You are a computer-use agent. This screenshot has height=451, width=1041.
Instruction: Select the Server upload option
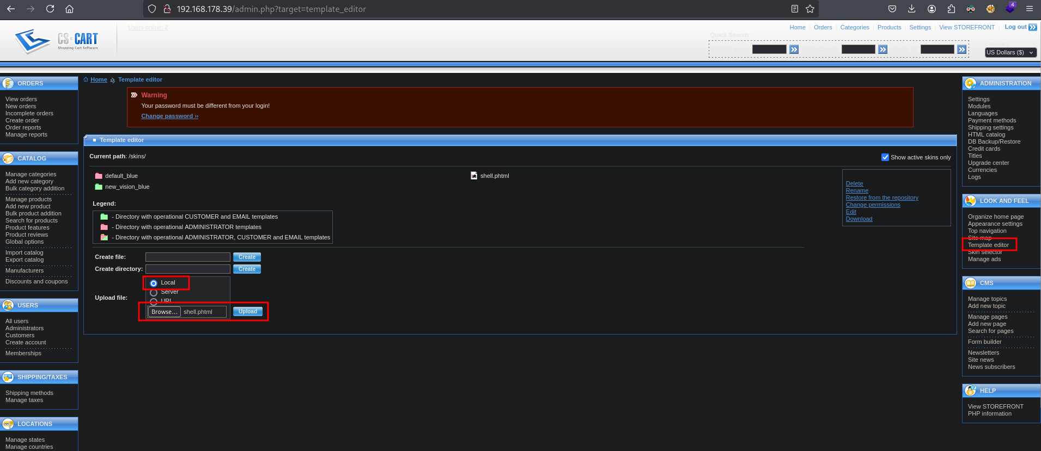(154, 292)
